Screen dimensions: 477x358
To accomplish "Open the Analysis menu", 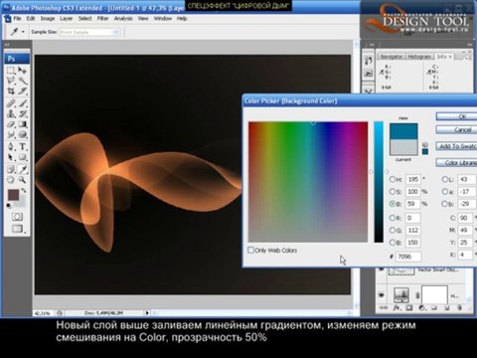I will pos(123,19).
